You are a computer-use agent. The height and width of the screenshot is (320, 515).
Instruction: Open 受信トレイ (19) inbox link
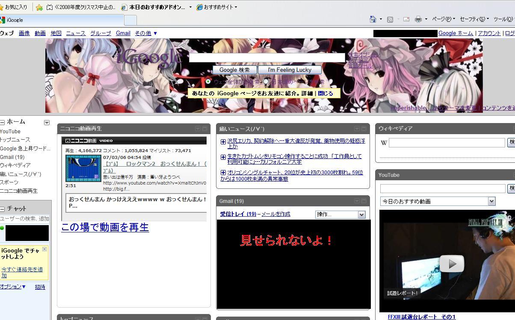tap(238, 214)
